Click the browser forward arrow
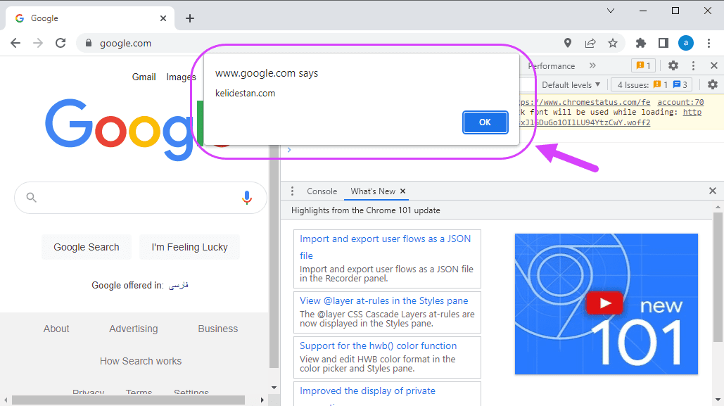The width and height of the screenshot is (724, 406). pyautogui.click(x=38, y=43)
